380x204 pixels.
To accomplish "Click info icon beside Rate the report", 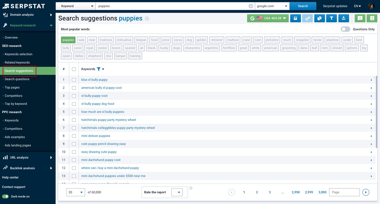I will pyautogui.click(x=191, y=188).
